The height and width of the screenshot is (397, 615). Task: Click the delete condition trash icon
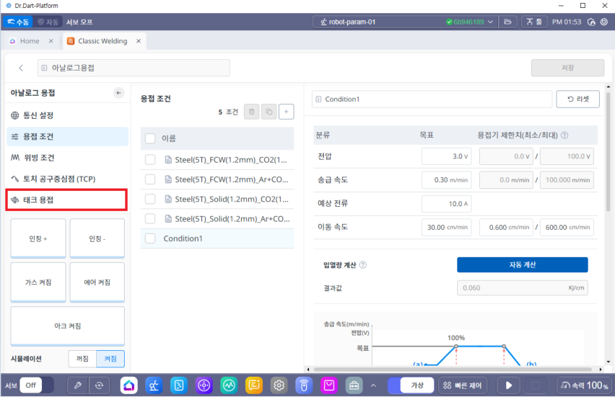point(250,112)
